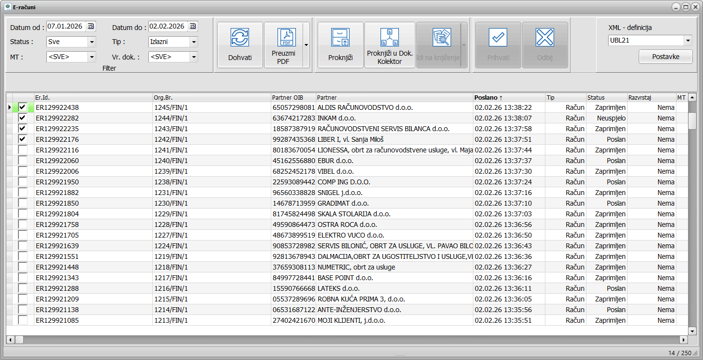Image resolution: width=703 pixels, height=360 pixels.
Task: Click the Proknjiži archive icon
Action: (x=340, y=37)
